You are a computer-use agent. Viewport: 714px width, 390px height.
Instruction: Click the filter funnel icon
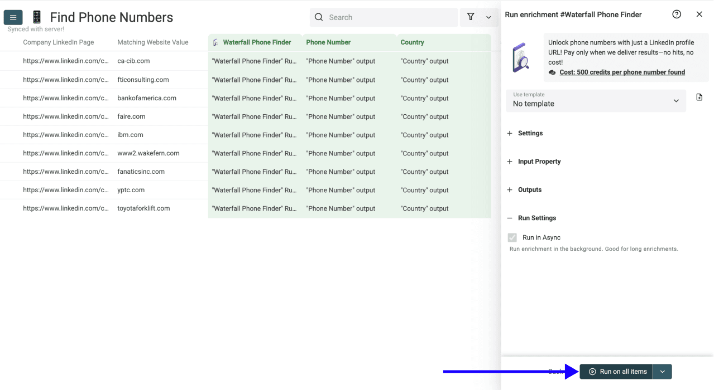471,17
